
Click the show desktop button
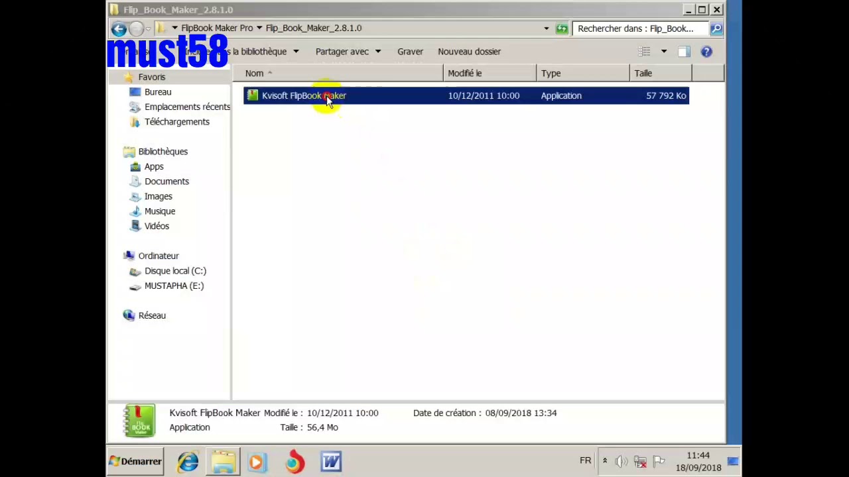pos(733,462)
